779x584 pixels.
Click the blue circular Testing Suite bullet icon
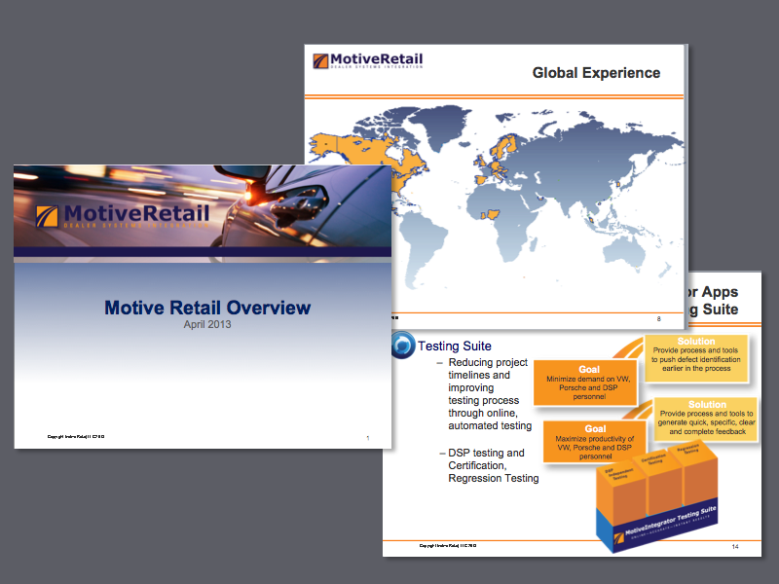(403, 345)
